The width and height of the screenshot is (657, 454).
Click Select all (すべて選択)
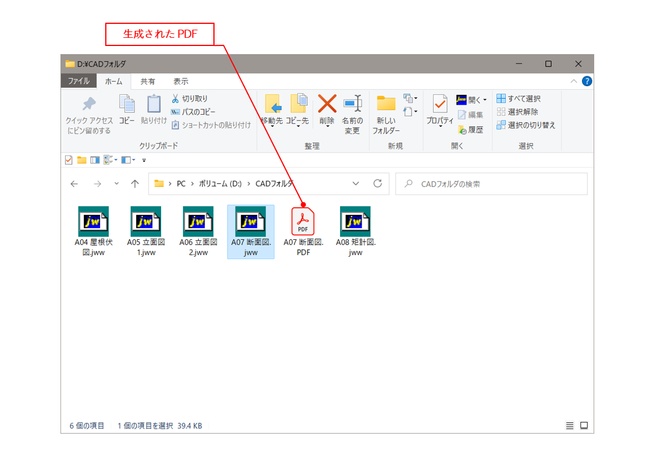[x=518, y=98]
